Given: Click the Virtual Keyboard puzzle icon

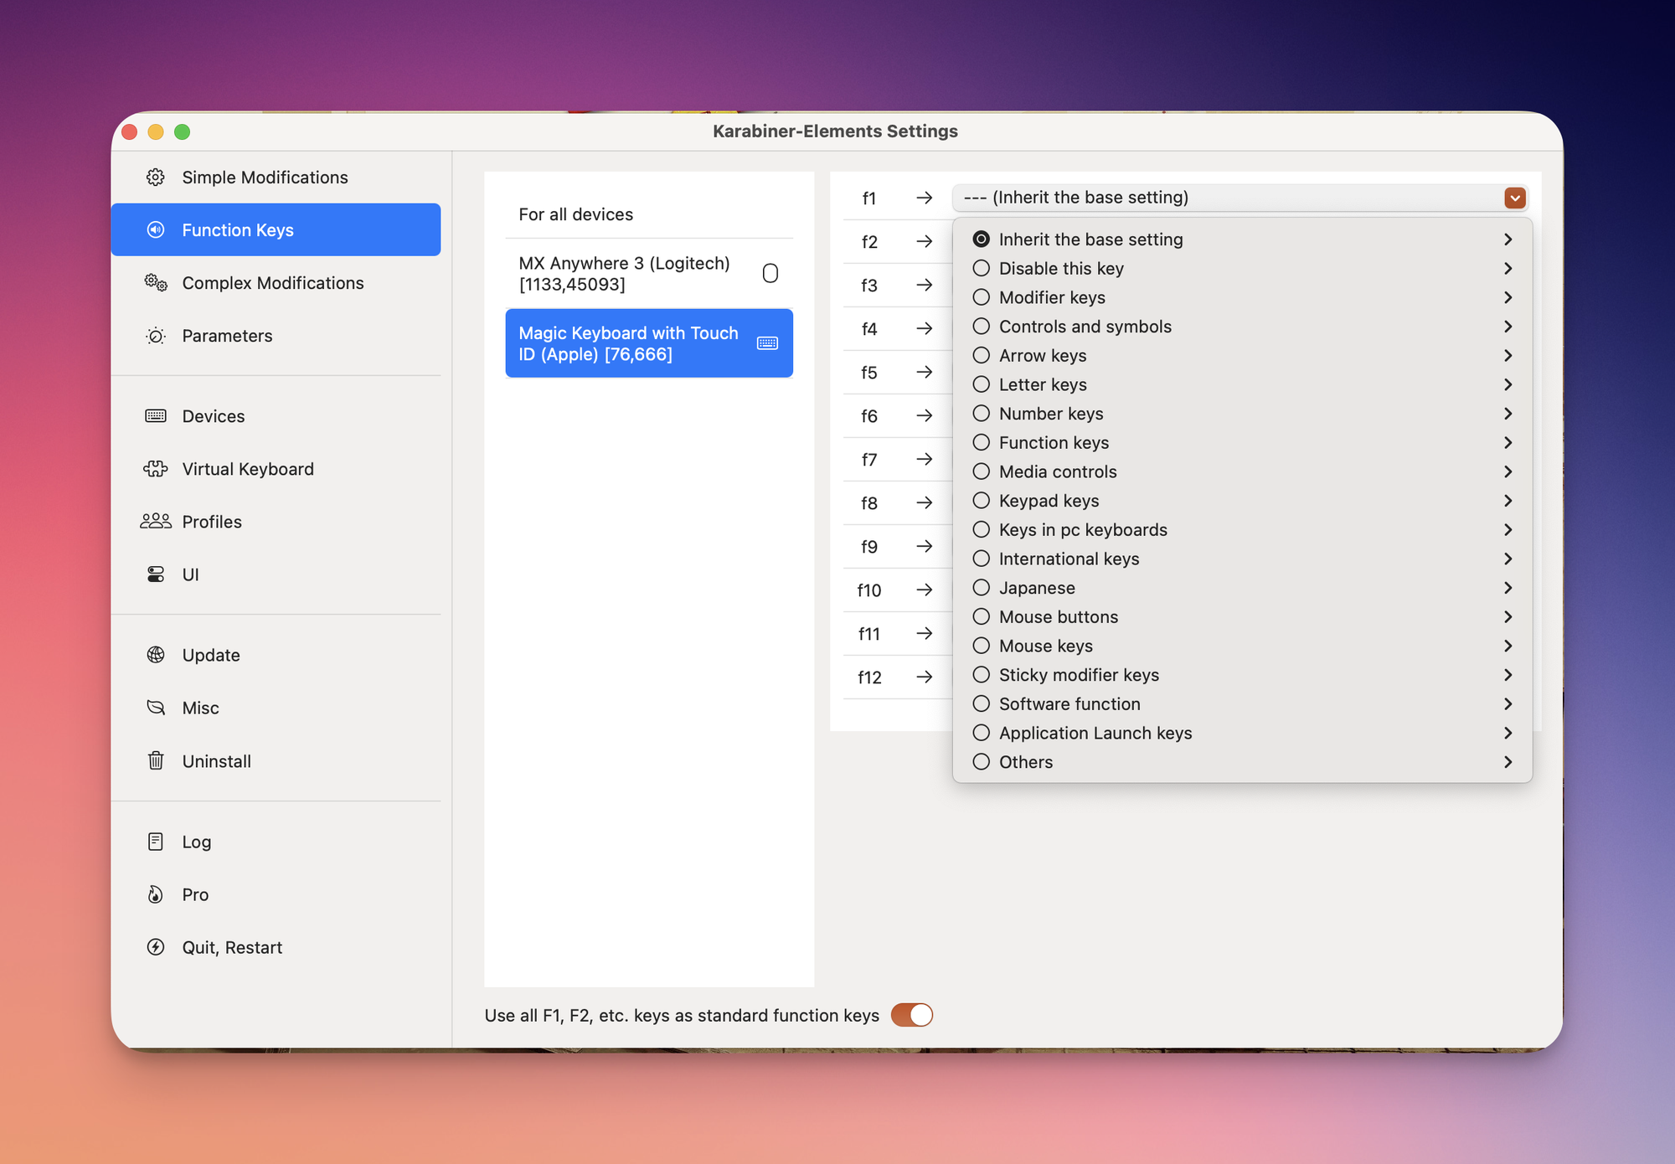Looking at the screenshot, I should (156, 469).
